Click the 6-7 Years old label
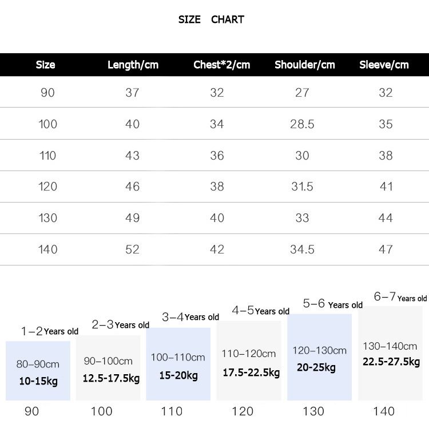429x436 pixels. (x=400, y=297)
